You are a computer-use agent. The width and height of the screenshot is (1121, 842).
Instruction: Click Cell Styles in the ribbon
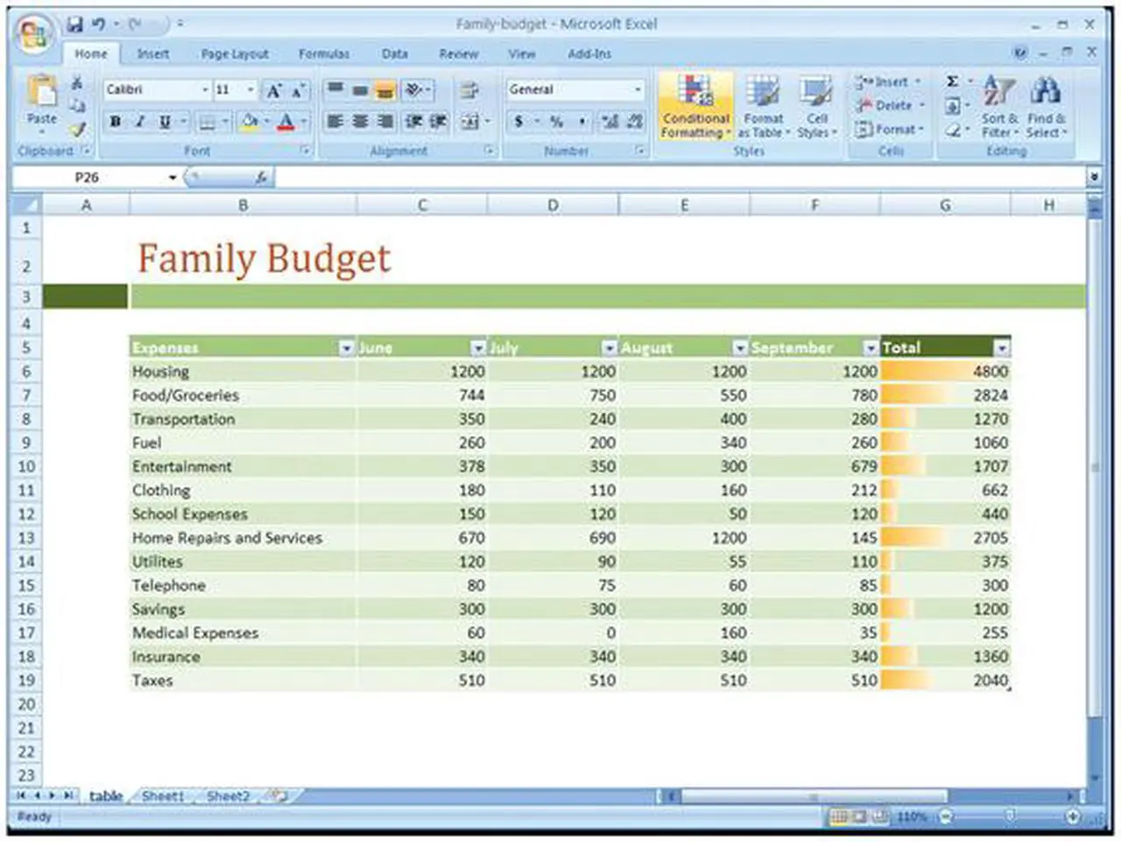pos(816,107)
